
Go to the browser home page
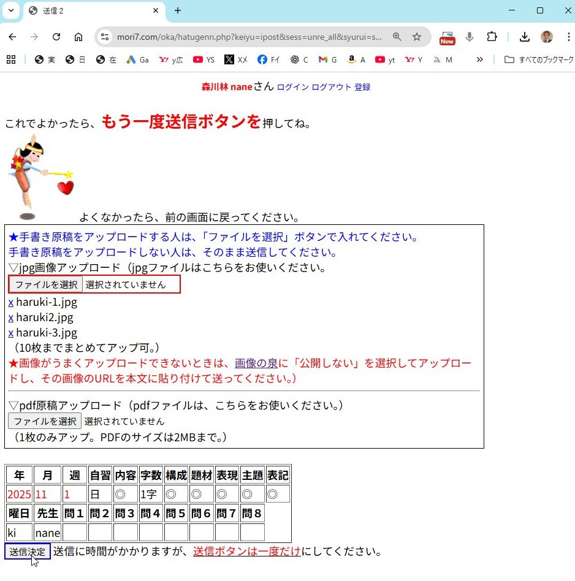78,37
